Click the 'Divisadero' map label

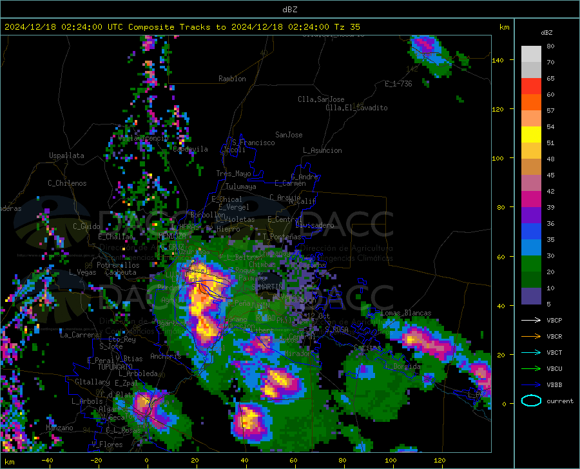tap(314, 225)
